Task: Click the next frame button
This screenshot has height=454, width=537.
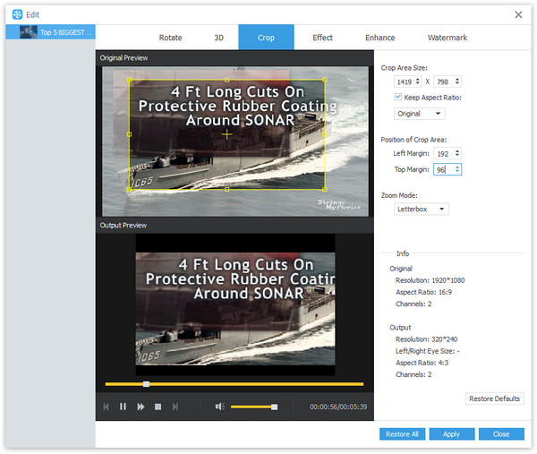Action: point(175,407)
